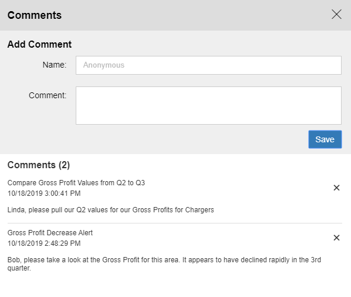Click the blank area below Bob's comment
Image resolution: width=351 pixels, height=297 pixels.
pos(176,285)
